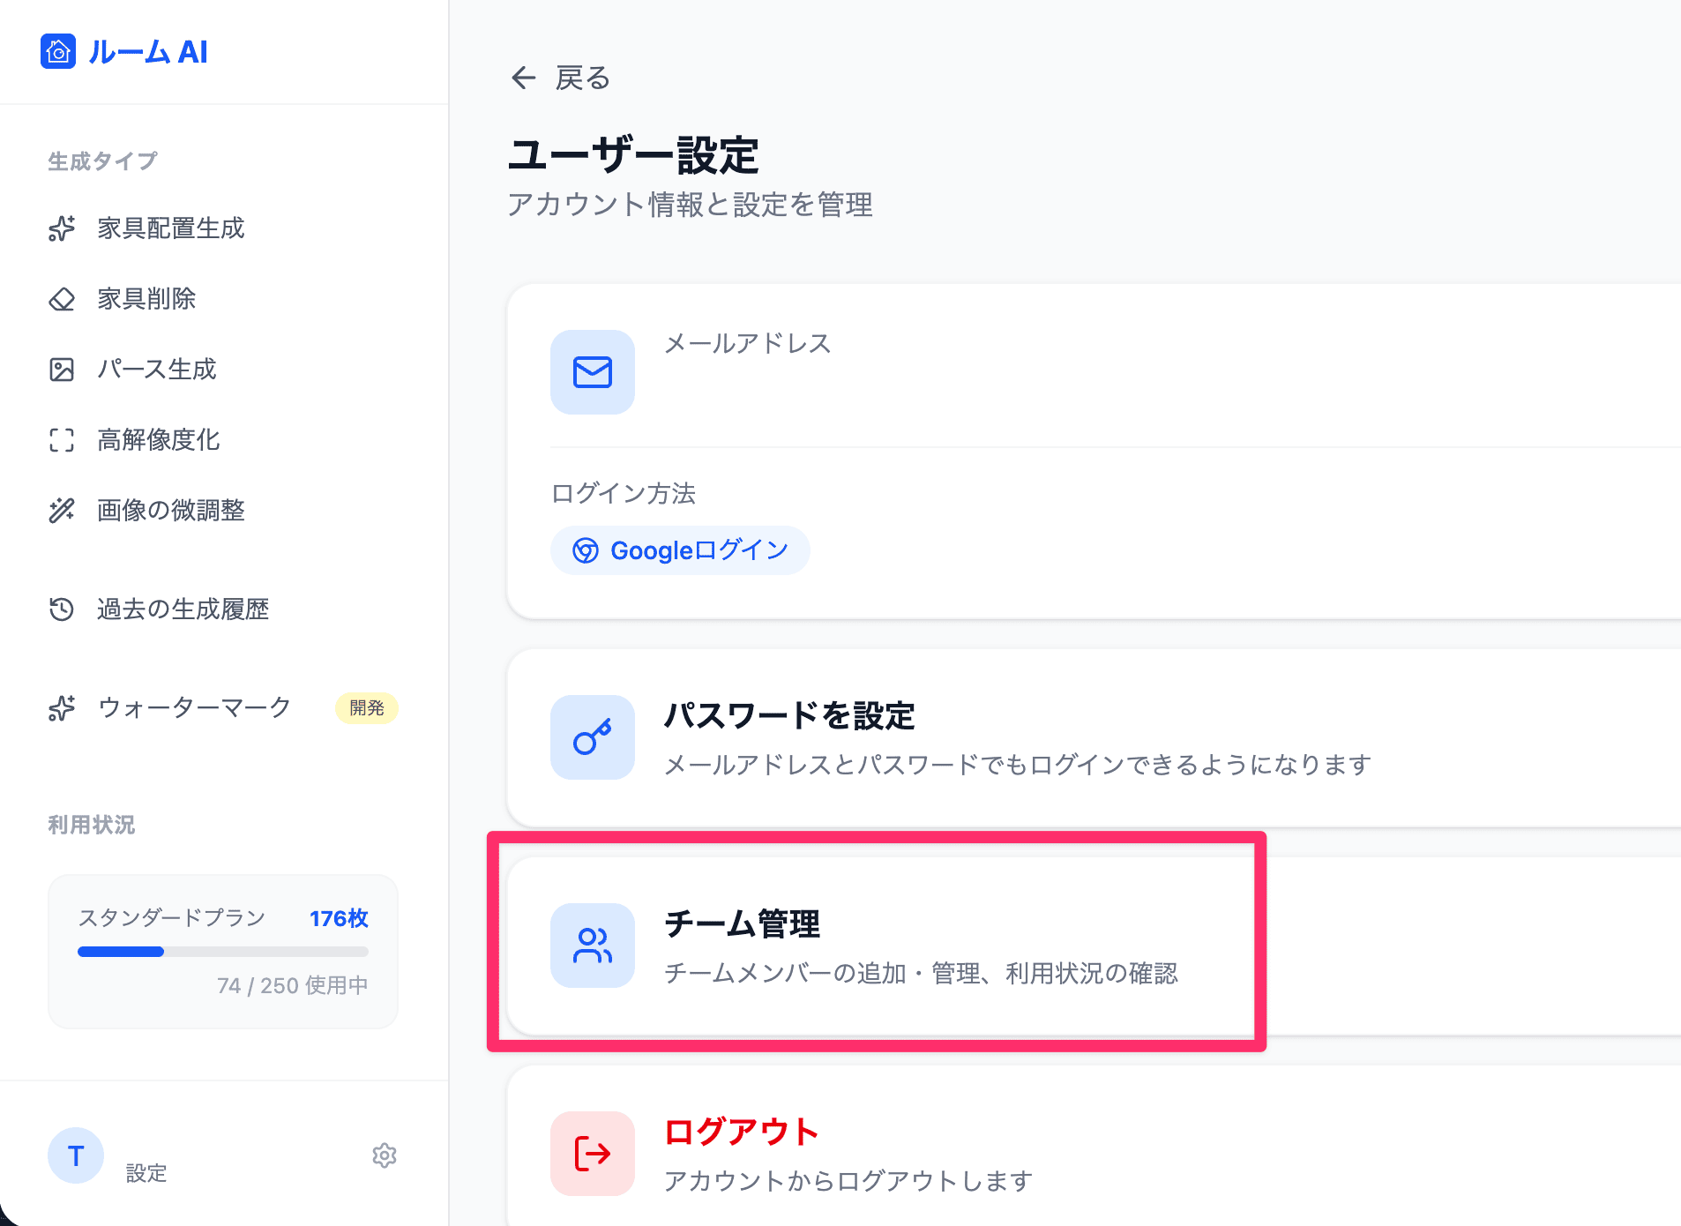
Task: Click the email envelope icon
Action: 593,372
